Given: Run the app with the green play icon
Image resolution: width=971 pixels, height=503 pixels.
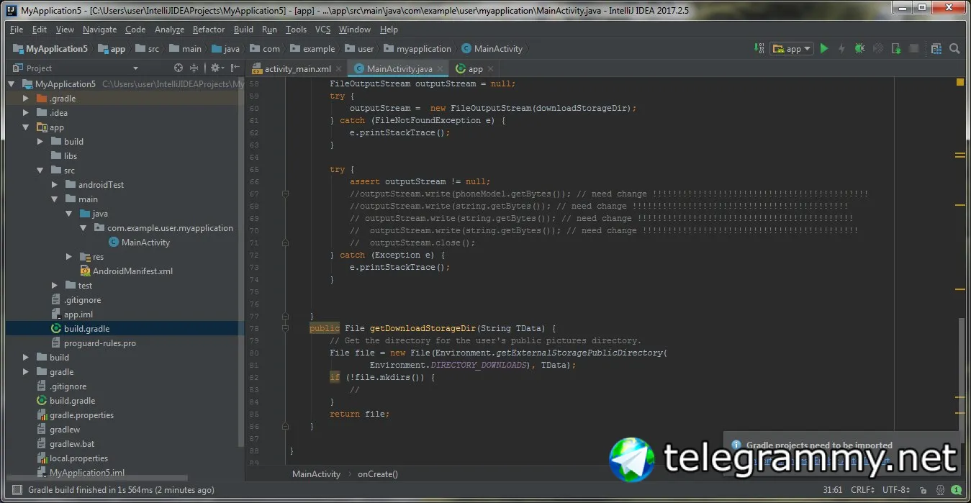Looking at the screenshot, I should pyautogui.click(x=825, y=49).
